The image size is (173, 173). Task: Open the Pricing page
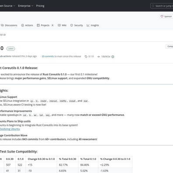(x=40, y=6)
